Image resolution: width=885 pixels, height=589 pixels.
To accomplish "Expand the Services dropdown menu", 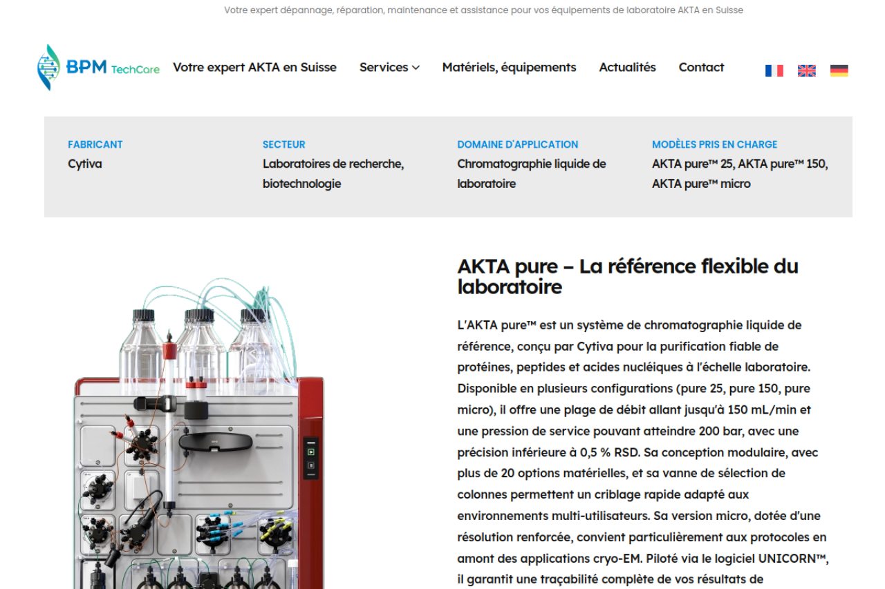I will point(389,67).
